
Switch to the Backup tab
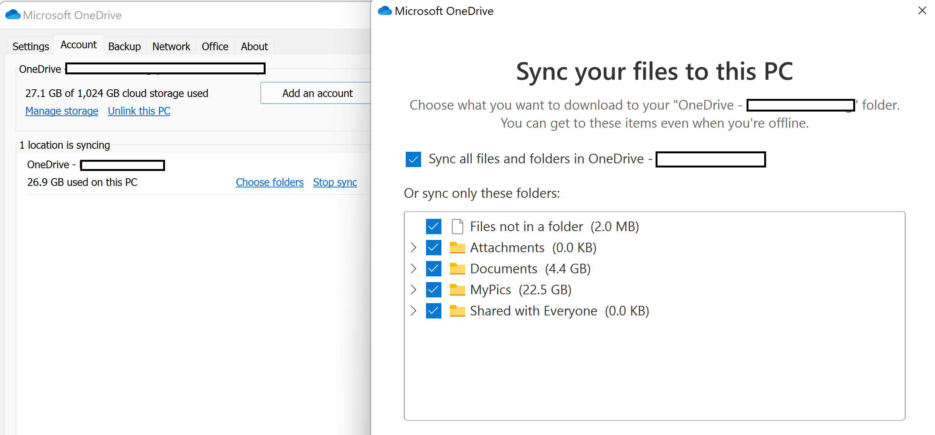(124, 46)
